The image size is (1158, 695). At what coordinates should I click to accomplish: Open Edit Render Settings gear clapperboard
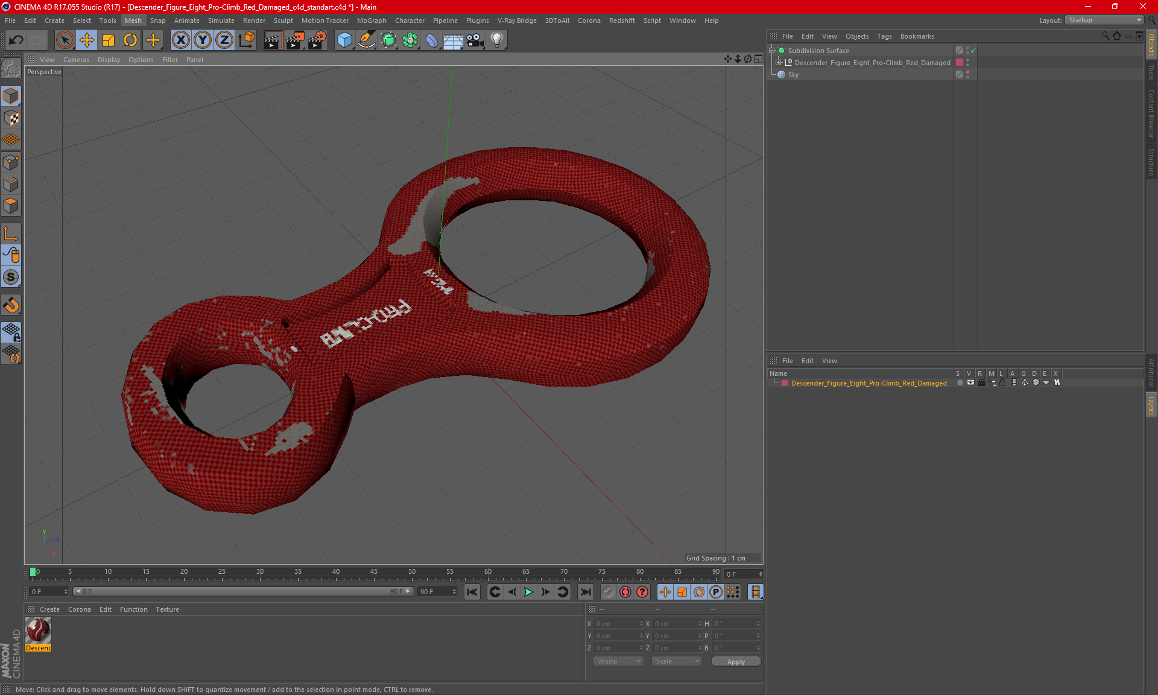coord(317,40)
